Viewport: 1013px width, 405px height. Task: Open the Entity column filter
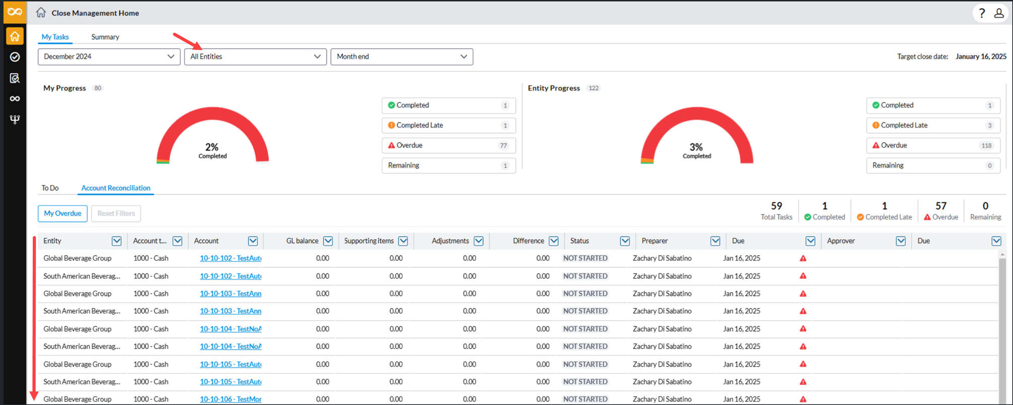click(x=117, y=241)
